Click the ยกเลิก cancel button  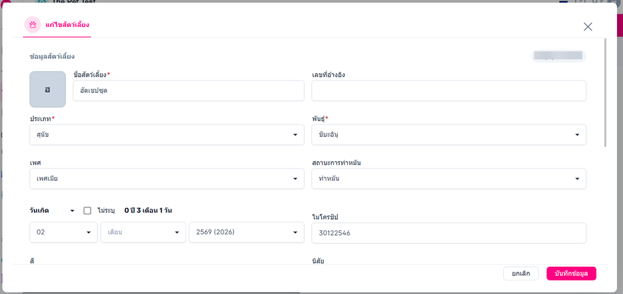click(521, 274)
